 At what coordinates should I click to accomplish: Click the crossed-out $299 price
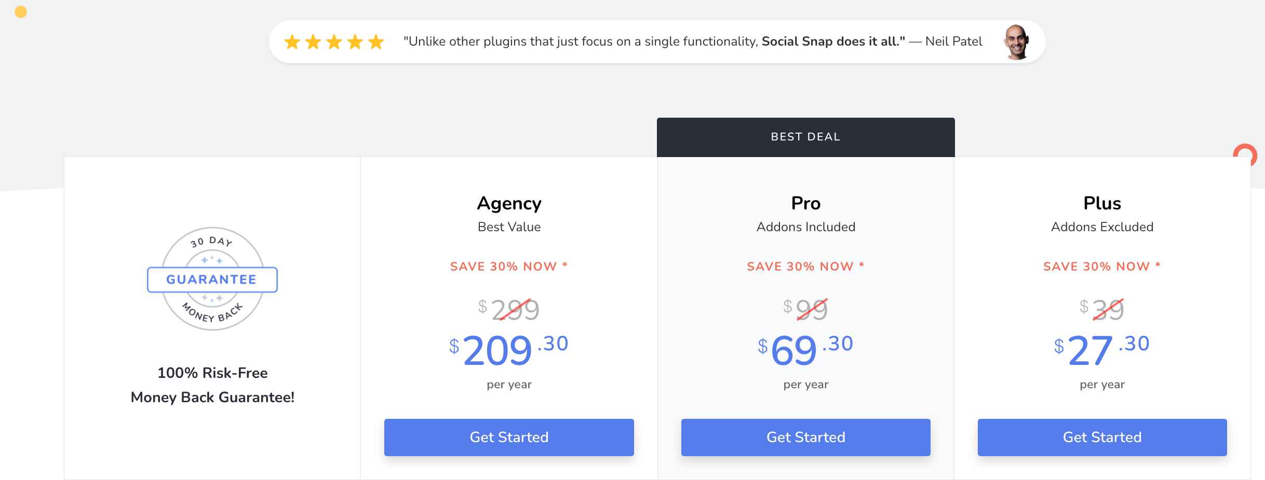[509, 309]
